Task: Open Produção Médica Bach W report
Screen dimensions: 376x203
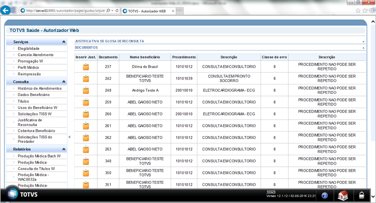Action: point(39,156)
